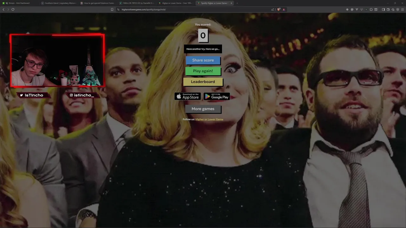Switch to TABLA DE TIPOS HD tab
The width and height of the screenshot is (406, 228).
[x=137, y=3]
